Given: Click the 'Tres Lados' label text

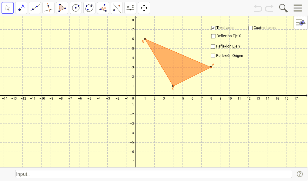Looking at the screenshot, I should click(x=225, y=28).
